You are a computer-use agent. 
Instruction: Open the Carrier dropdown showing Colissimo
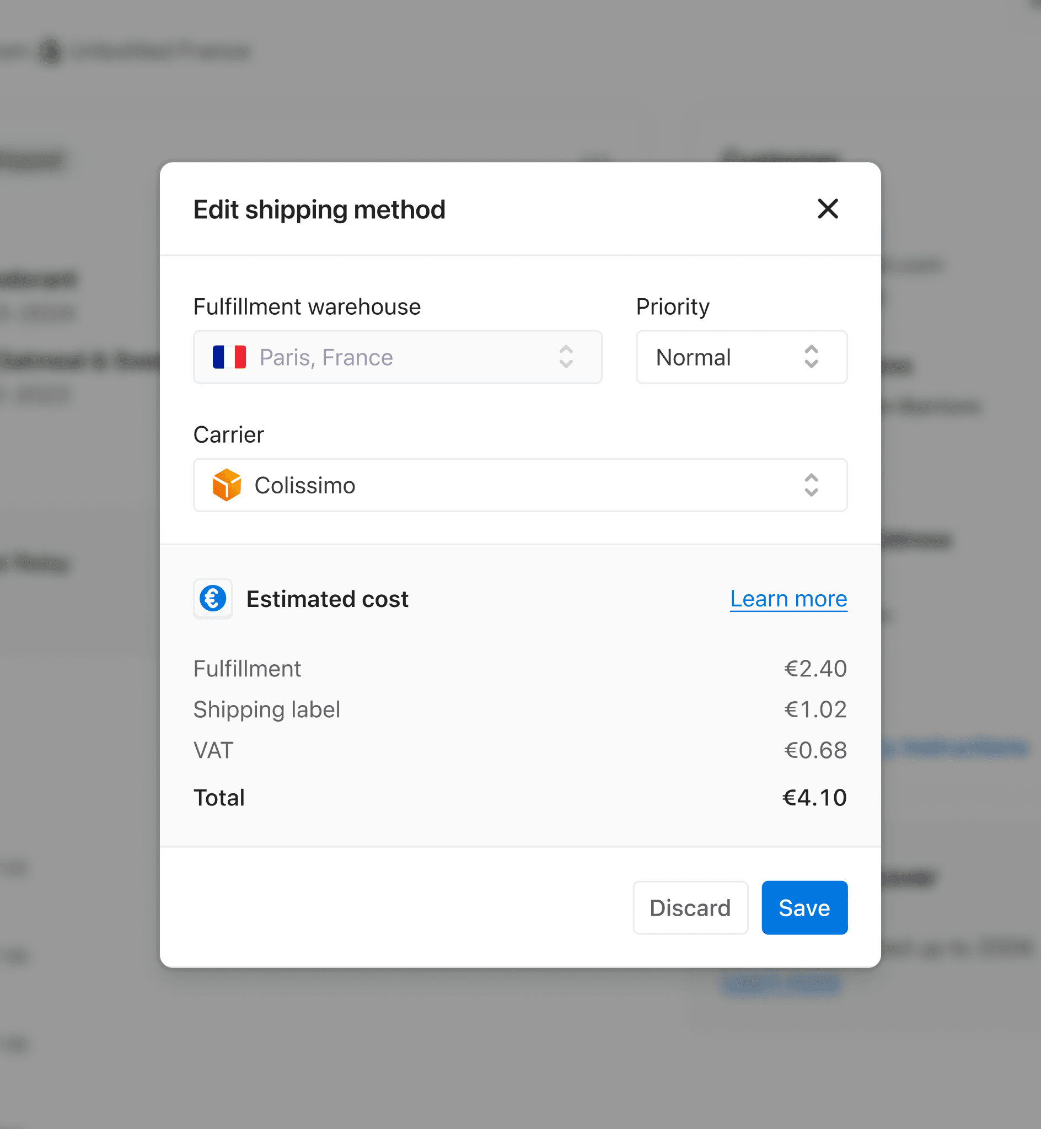(520, 485)
